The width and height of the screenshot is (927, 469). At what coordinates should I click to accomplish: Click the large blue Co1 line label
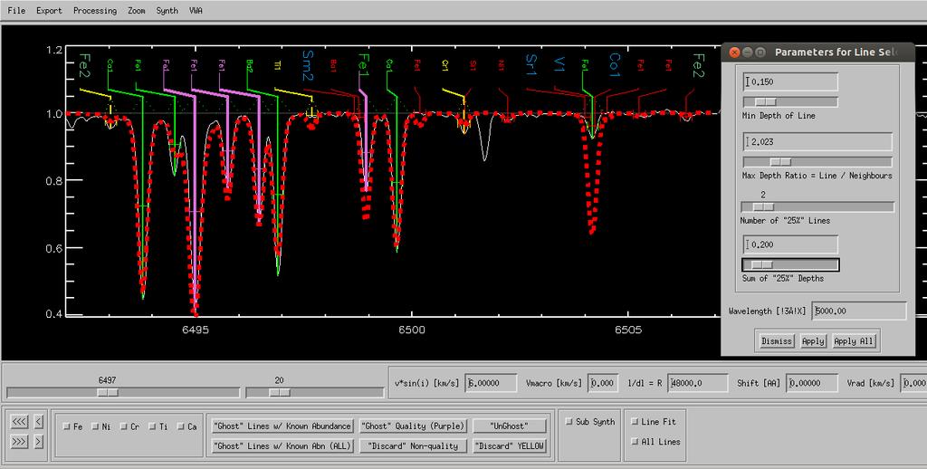point(615,66)
